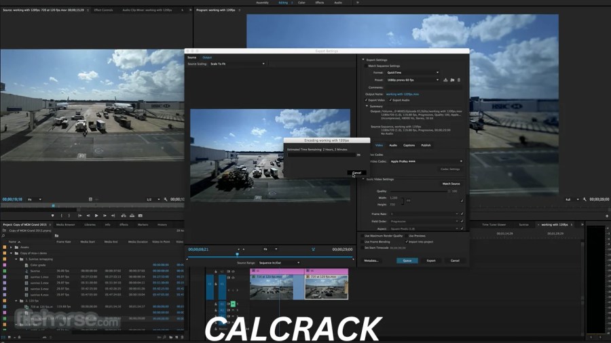This screenshot has width=611, height=343.
Task: Click the new bin folder icon beside project search
Action: point(56,236)
